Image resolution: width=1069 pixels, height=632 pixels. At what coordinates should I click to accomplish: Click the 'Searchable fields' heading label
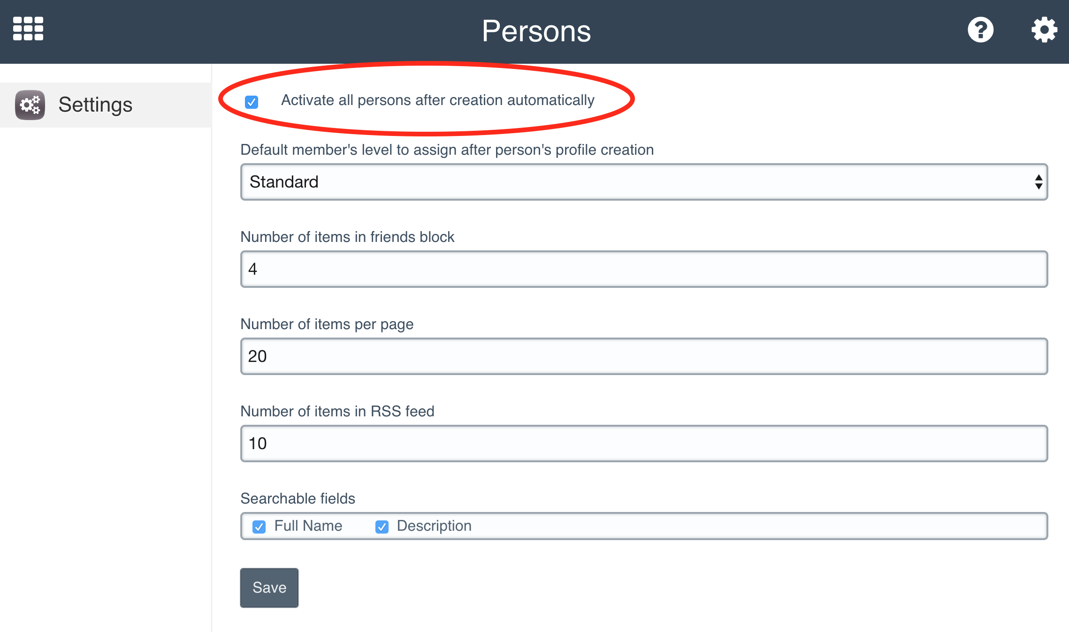point(298,498)
